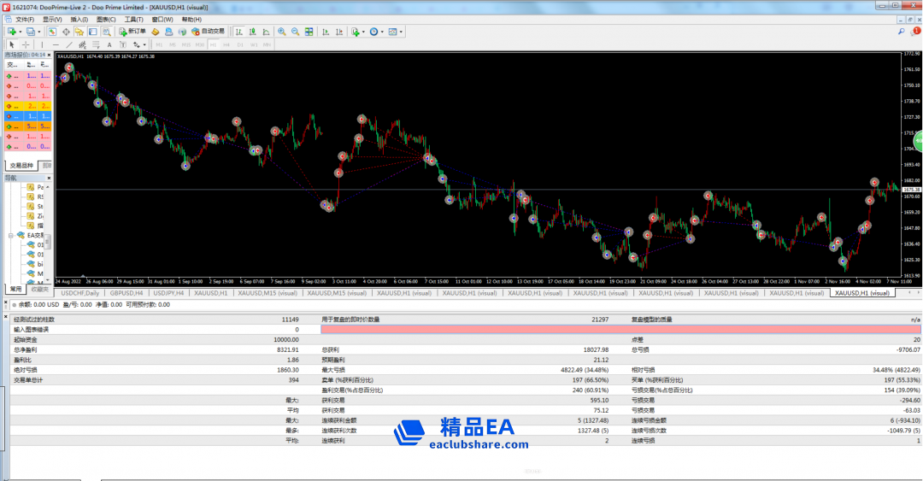The image size is (923, 481).
Task: Switch chart to M15 timeframe
Action: [x=186, y=44]
